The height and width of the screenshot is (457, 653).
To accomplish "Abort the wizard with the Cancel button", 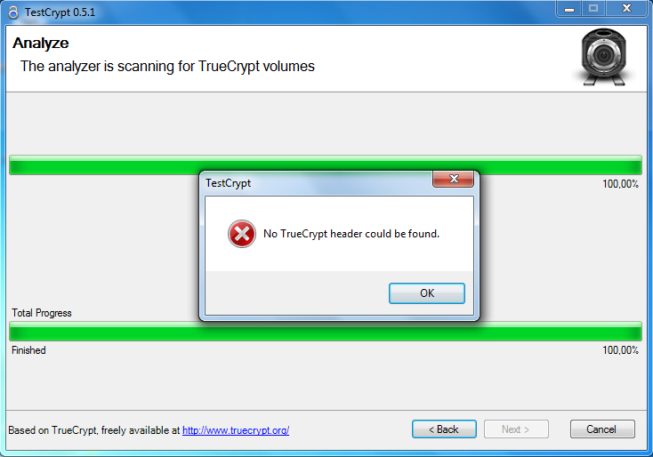I will (x=602, y=429).
